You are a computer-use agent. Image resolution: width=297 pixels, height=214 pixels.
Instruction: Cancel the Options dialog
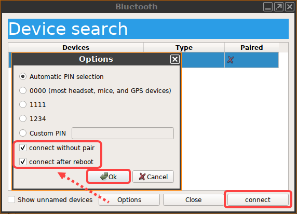(153, 177)
